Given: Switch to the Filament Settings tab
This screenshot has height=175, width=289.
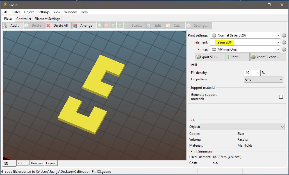Looking at the screenshot, I should [47, 19].
